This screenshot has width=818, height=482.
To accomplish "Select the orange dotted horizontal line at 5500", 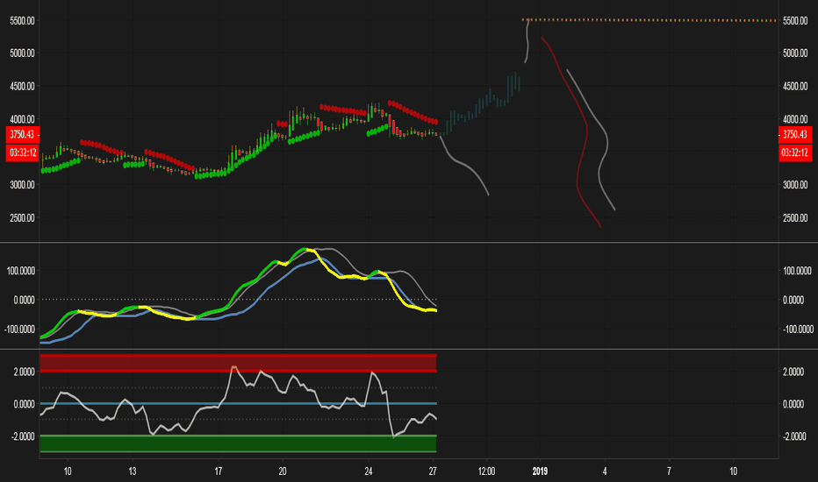I will pyautogui.click(x=649, y=20).
